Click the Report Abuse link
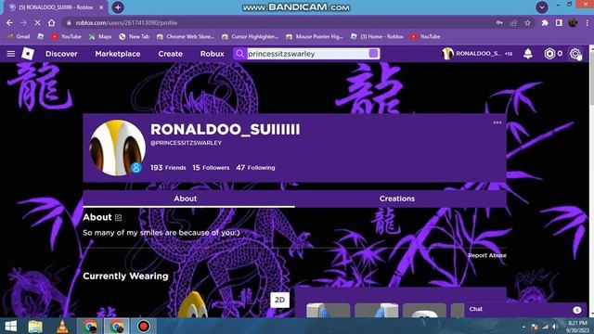The width and height of the screenshot is (594, 334). pyautogui.click(x=486, y=255)
